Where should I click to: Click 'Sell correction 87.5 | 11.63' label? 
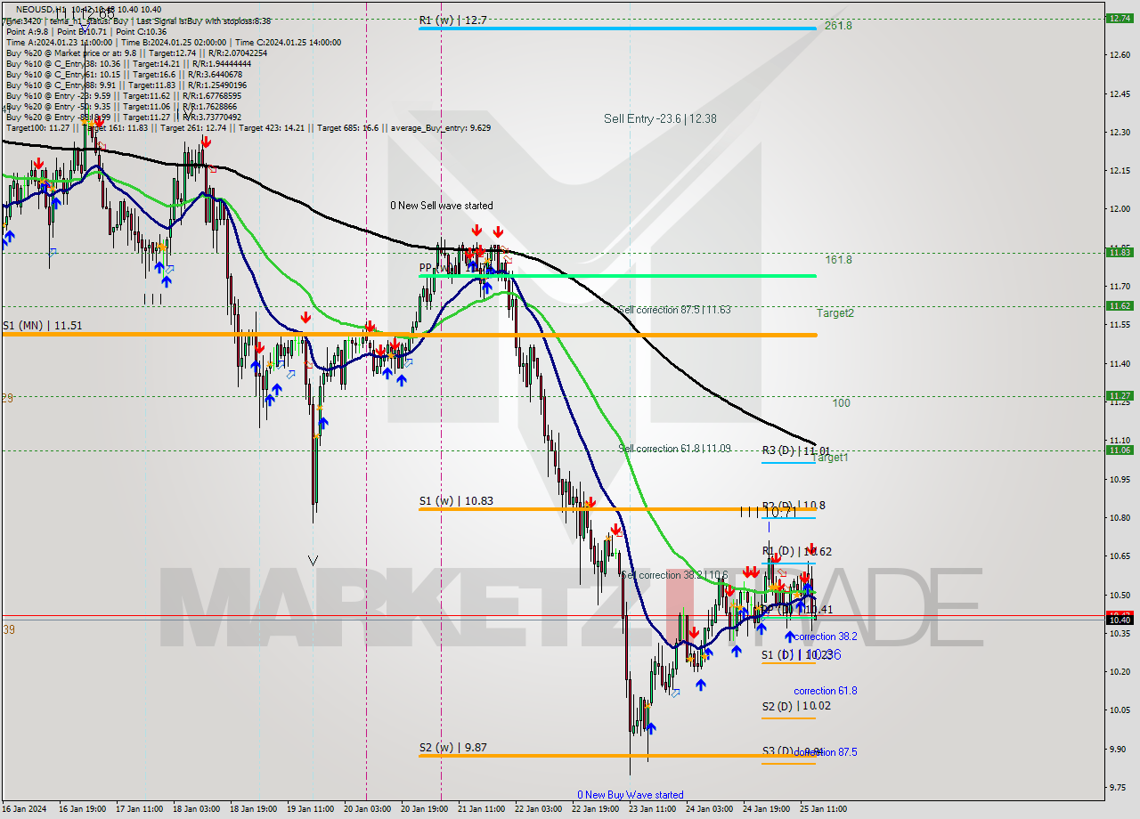pos(674,310)
